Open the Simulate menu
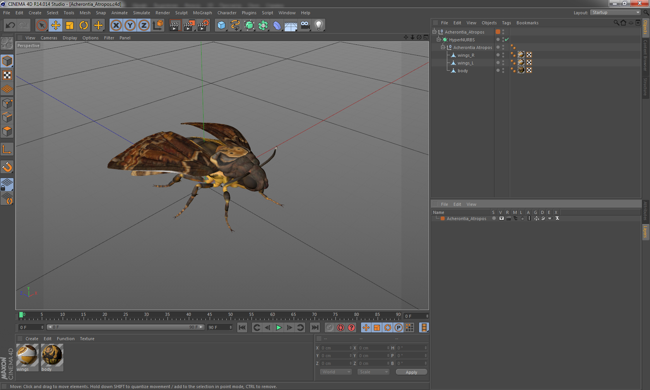This screenshot has height=390, width=650. click(142, 13)
